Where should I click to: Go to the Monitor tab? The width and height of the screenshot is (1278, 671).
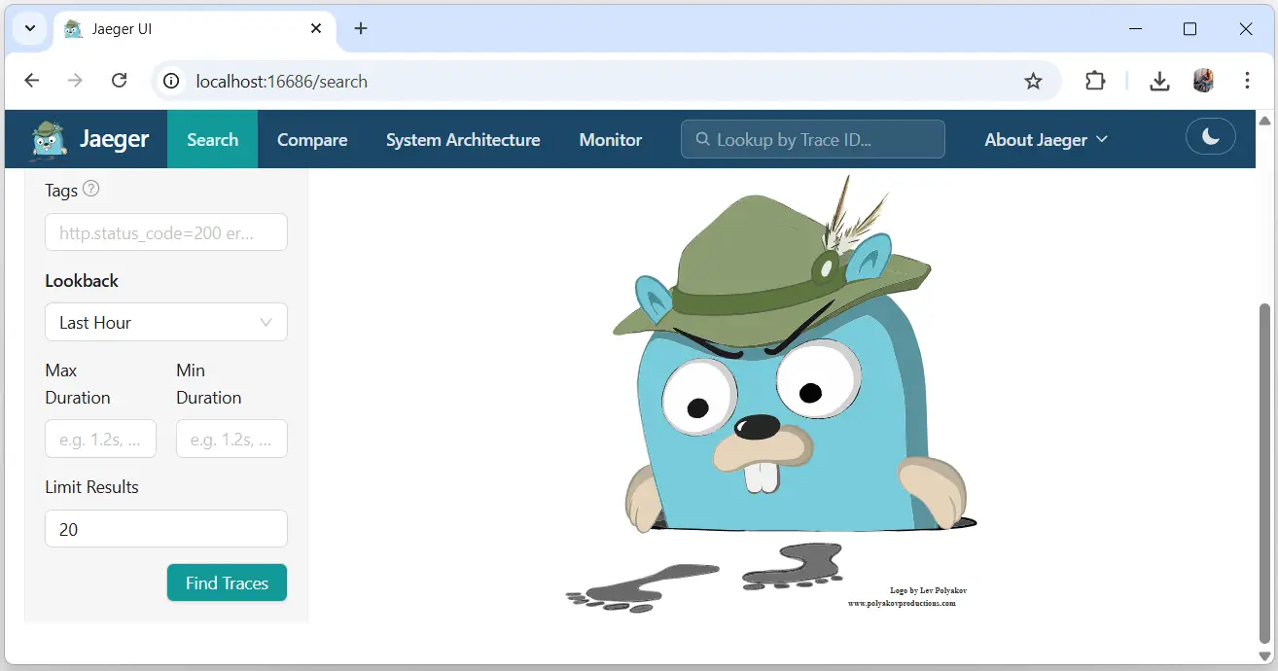[x=611, y=140]
